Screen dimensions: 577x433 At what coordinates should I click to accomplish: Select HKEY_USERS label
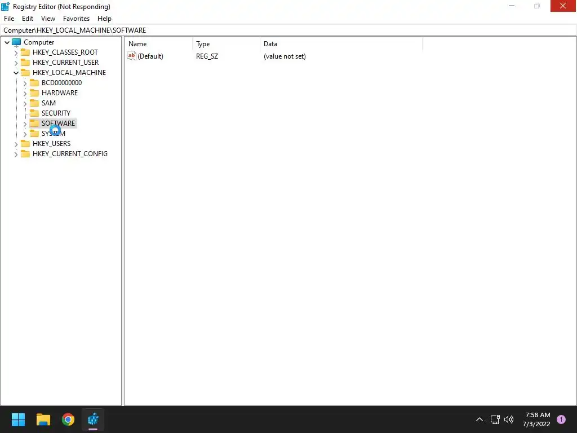click(51, 144)
